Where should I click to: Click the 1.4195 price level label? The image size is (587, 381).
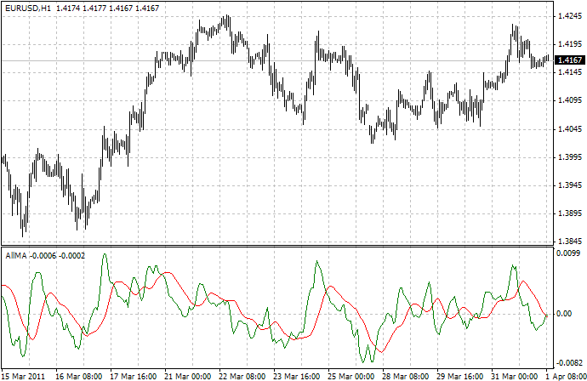coord(568,44)
